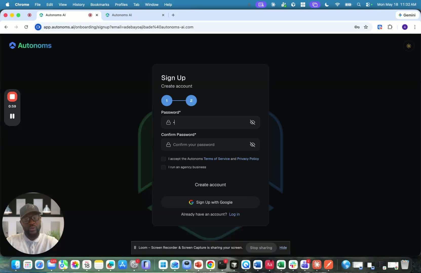Open a new browser tab
The image size is (421, 273).
pos(173,15)
